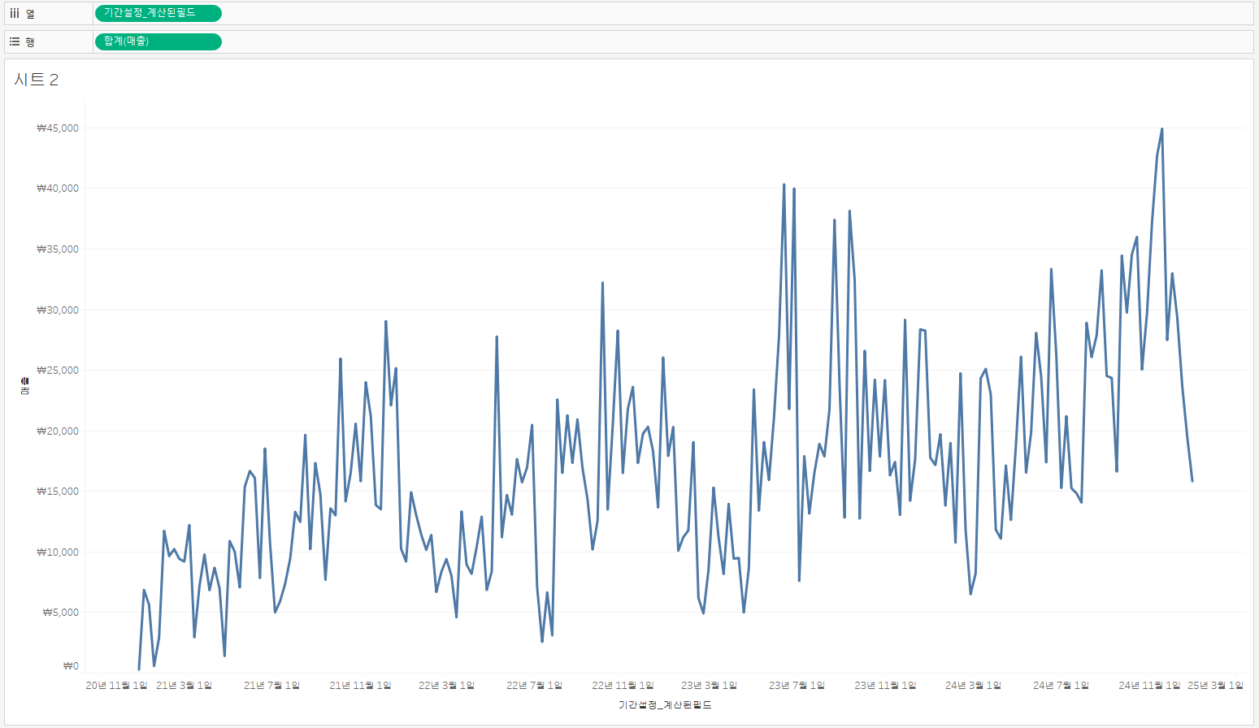Click x-axis label 24년 7월 1일

click(x=1061, y=686)
